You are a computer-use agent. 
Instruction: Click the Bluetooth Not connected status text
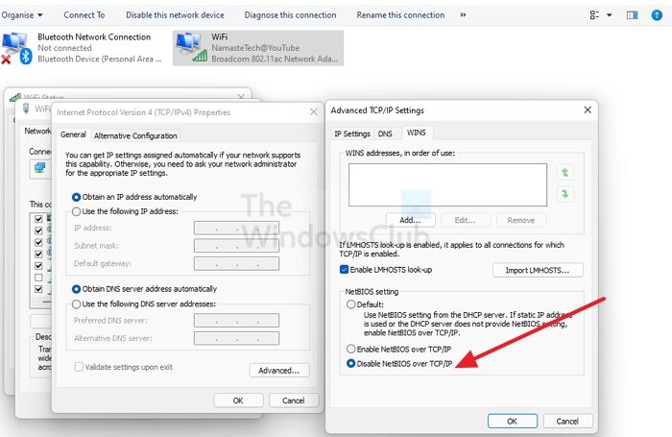point(64,48)
